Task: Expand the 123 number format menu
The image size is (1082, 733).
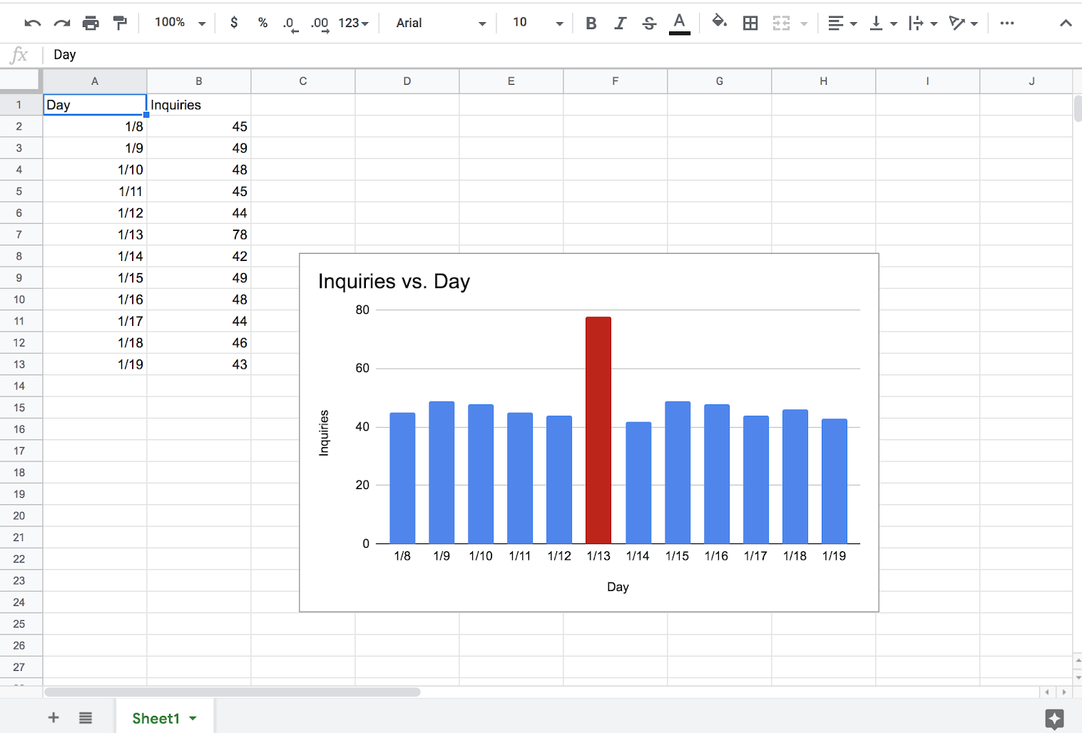Action: [x=352, y=23]
